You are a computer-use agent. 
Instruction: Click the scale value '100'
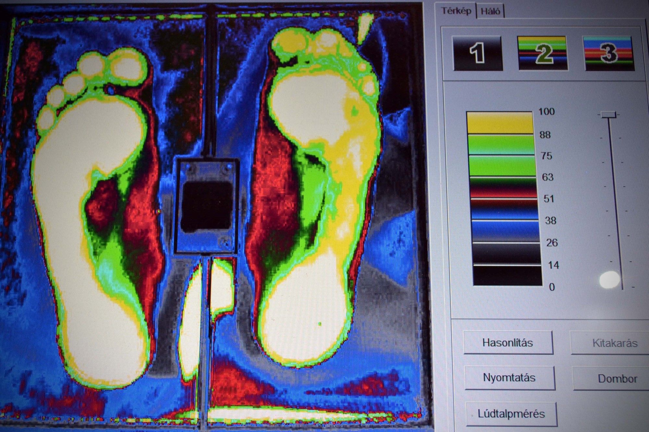546,112
